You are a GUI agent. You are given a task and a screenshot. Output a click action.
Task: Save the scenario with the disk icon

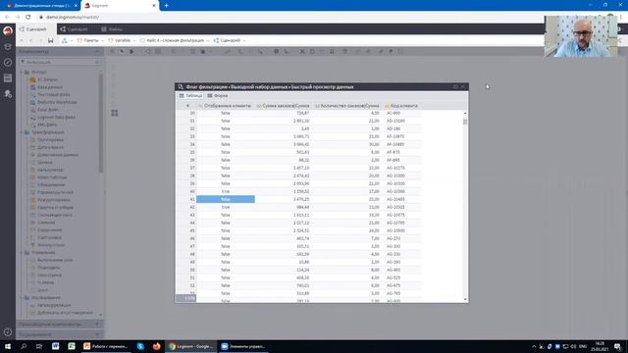50,40
